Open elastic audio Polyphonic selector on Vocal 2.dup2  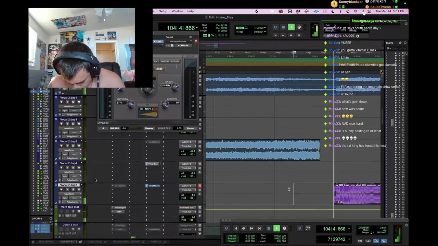pos(71,202)
